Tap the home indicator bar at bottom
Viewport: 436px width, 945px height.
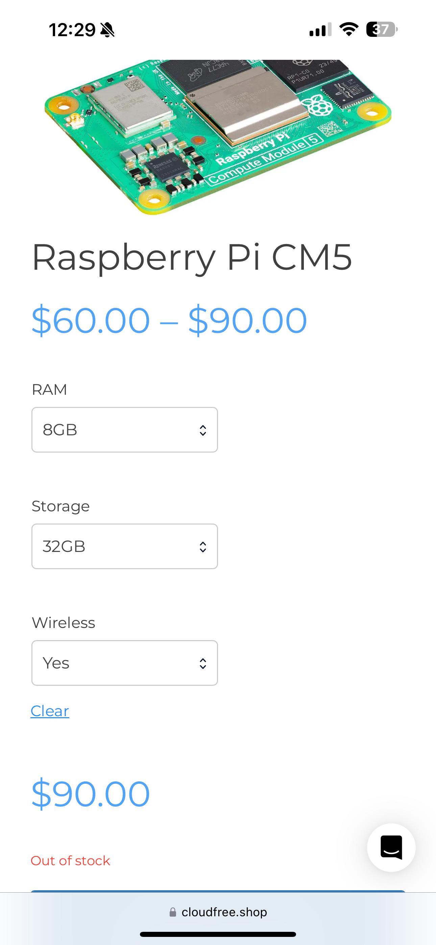[218, 935]
